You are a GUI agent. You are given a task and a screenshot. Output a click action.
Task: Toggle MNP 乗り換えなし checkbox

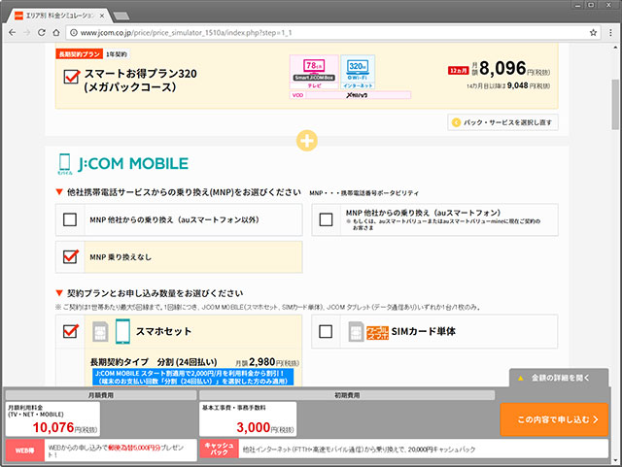coord(71,256)
